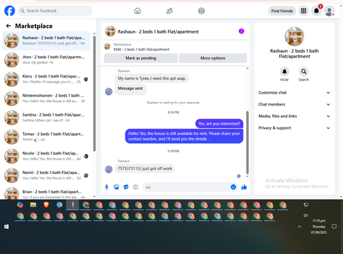This screenshot has width=343, height=254.
Task: Search in conversation magnifier icon
Action: 304,72
